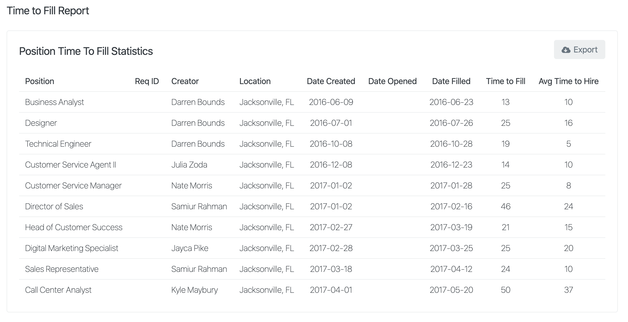Select the Business Analyst position row
Screen dimensions: 628x322
coord(54,102)
